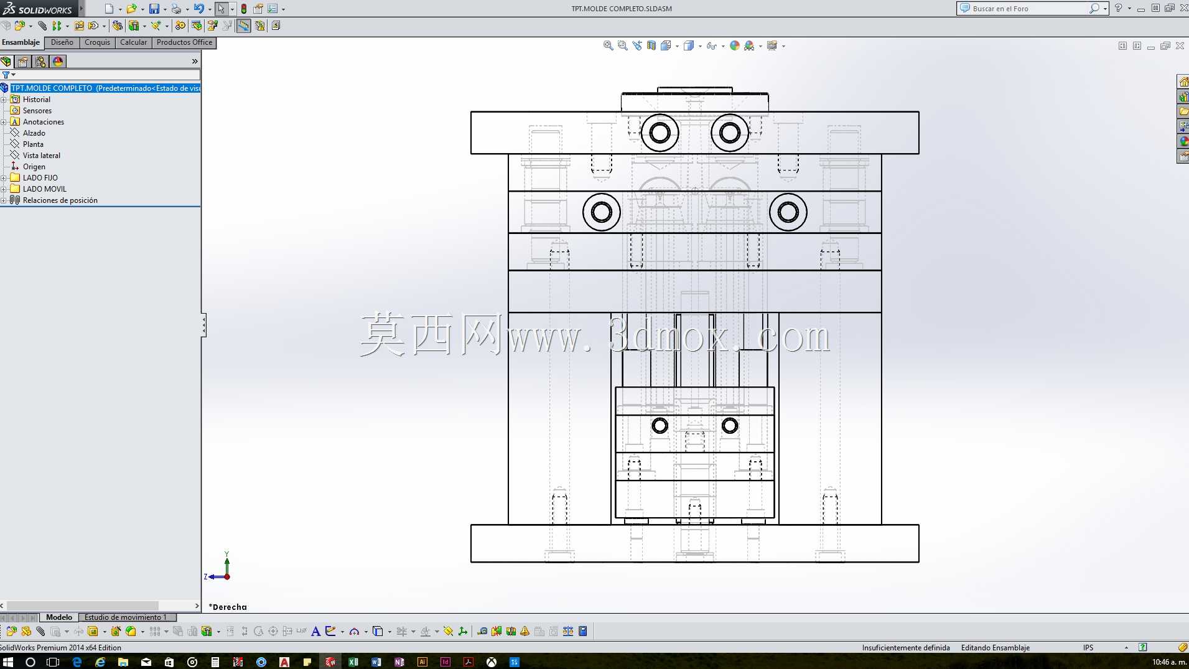Expand the Anotaciones tree node

point(4,122)
